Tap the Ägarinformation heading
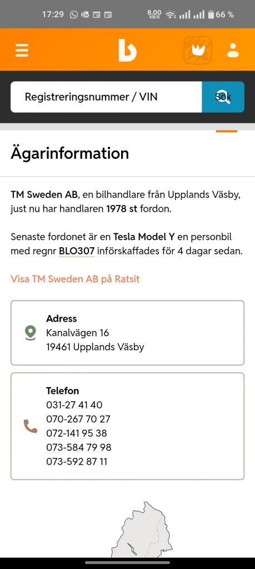Screen dimensions: 255x569 69,153
